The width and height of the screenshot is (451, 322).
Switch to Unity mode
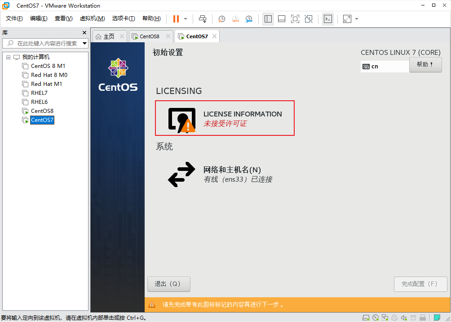point(309,19)
